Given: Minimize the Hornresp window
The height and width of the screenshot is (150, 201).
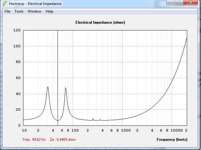Looking at the screenshot, I should [171, 2].
